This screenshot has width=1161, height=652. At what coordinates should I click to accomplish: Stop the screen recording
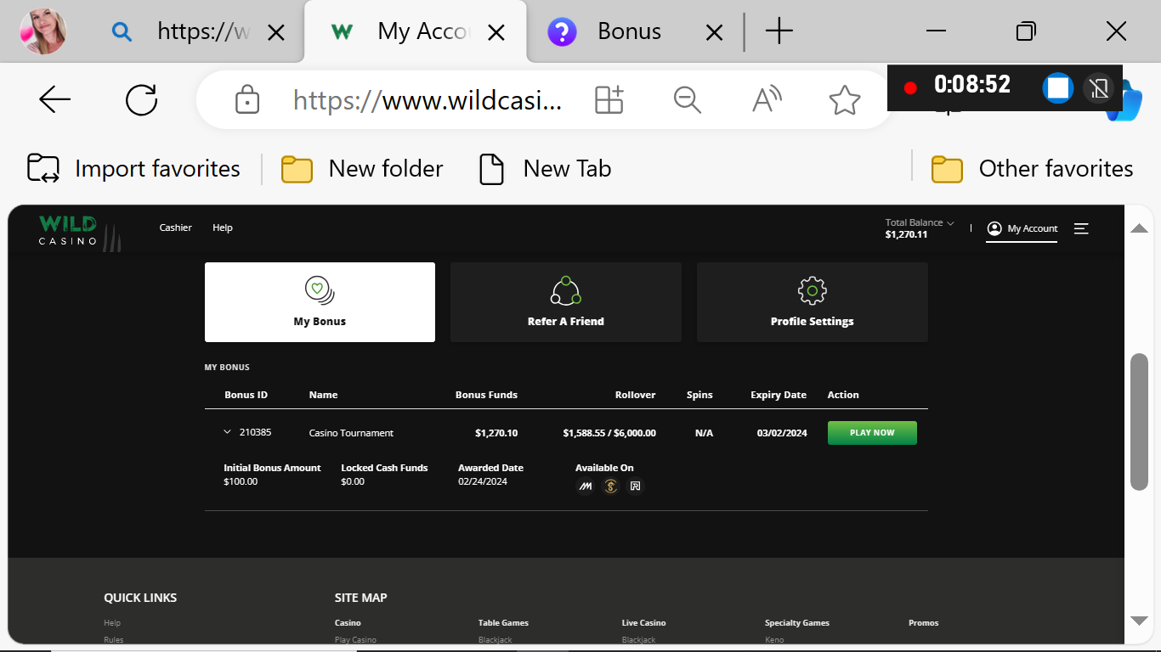click(1057, 87)
